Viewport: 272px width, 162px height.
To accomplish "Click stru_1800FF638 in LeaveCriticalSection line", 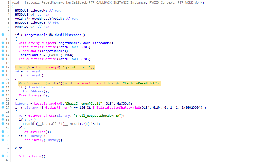I will pyautogui.click(x=73, y=59).
